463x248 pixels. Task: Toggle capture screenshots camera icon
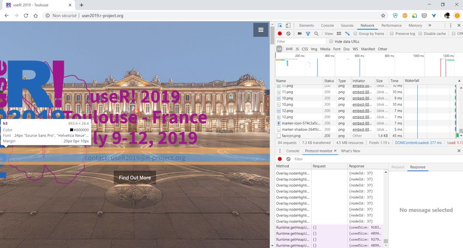(300, 34)
